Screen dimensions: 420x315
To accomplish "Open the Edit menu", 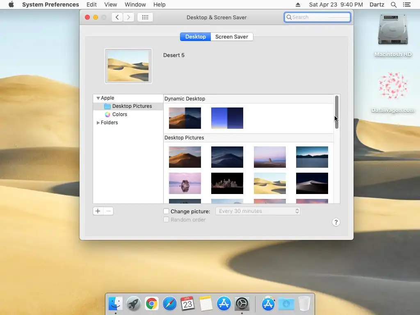I will click(x=91, y=5).
